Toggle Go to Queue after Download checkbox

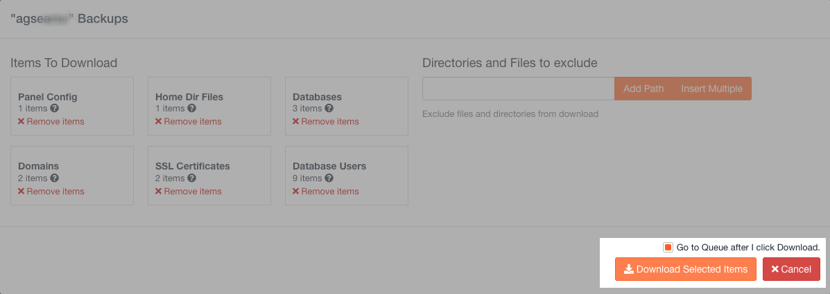pos(668,247)
